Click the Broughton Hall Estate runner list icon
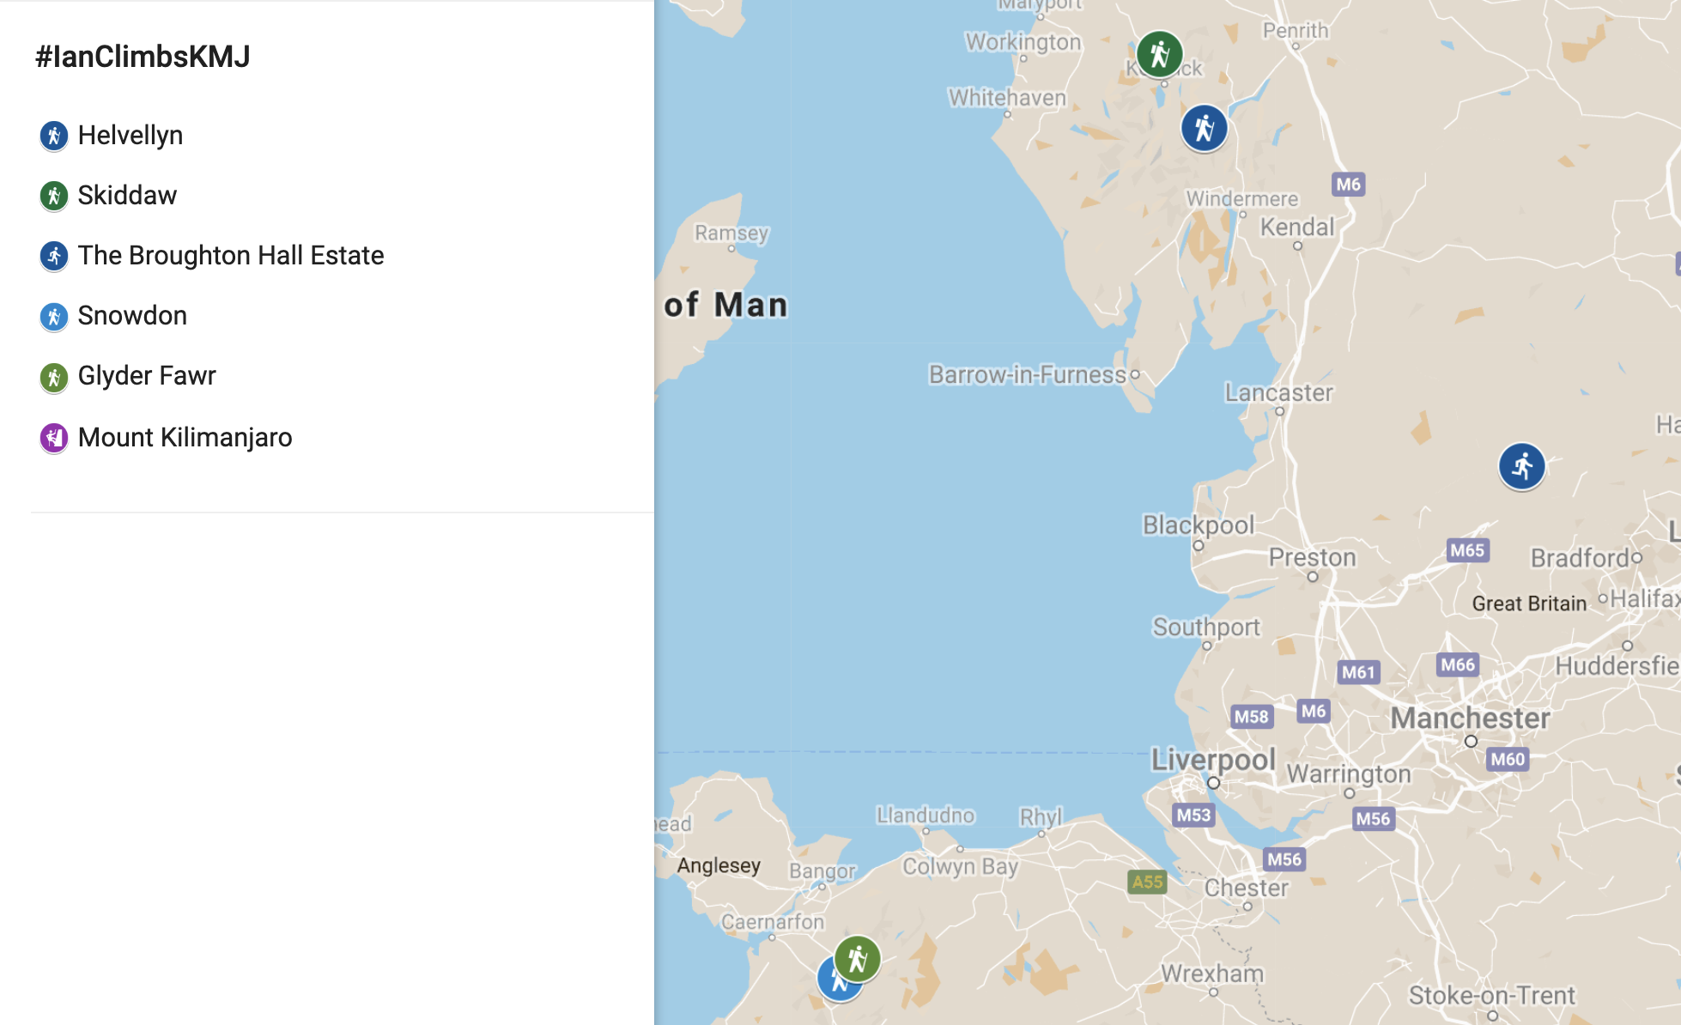The image size is (1681, 1025). point(54,256)
